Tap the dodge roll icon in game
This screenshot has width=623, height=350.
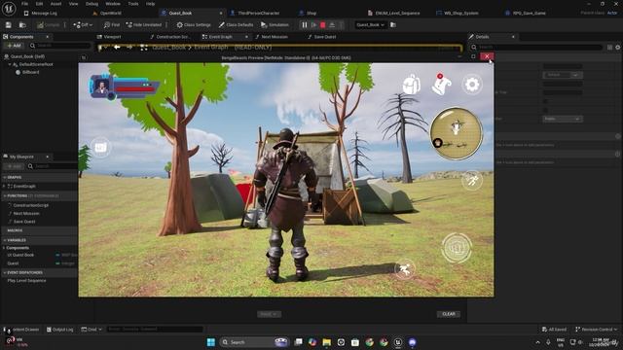(405, 269)
